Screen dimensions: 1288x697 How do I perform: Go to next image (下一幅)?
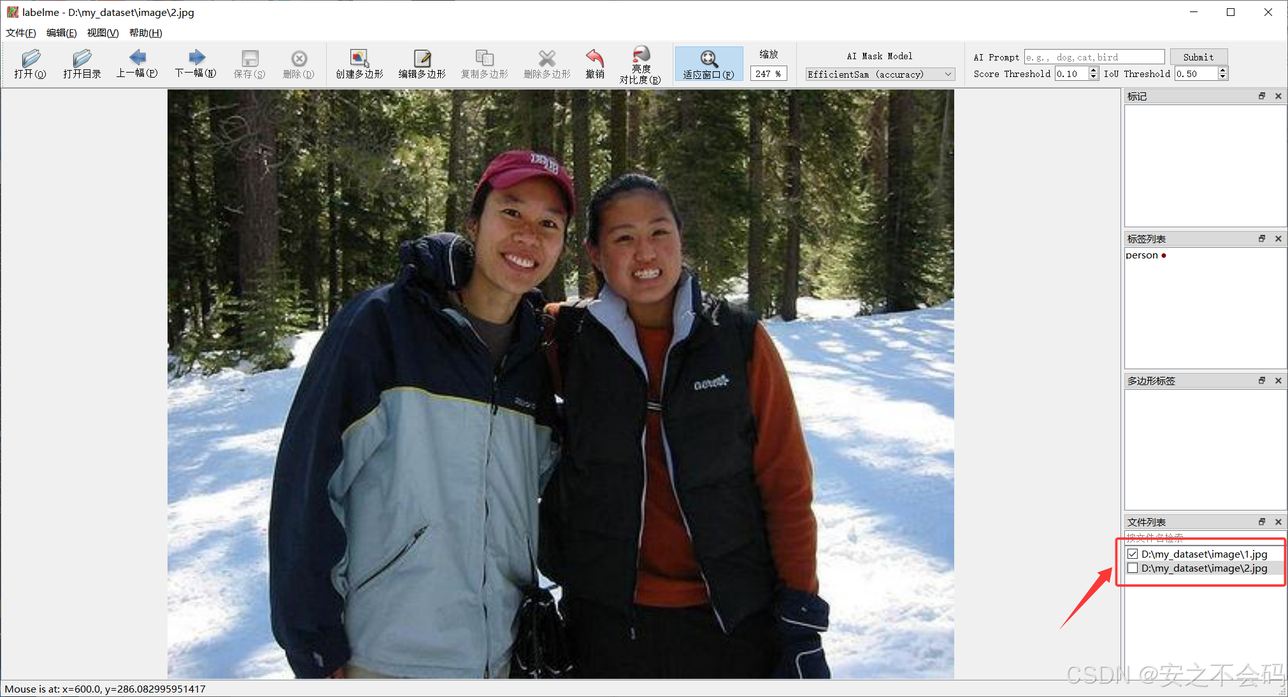click(196, 58)
